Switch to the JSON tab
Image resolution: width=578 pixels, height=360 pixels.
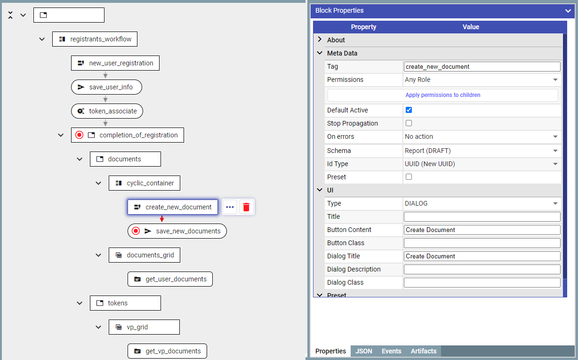pos(363,351)
